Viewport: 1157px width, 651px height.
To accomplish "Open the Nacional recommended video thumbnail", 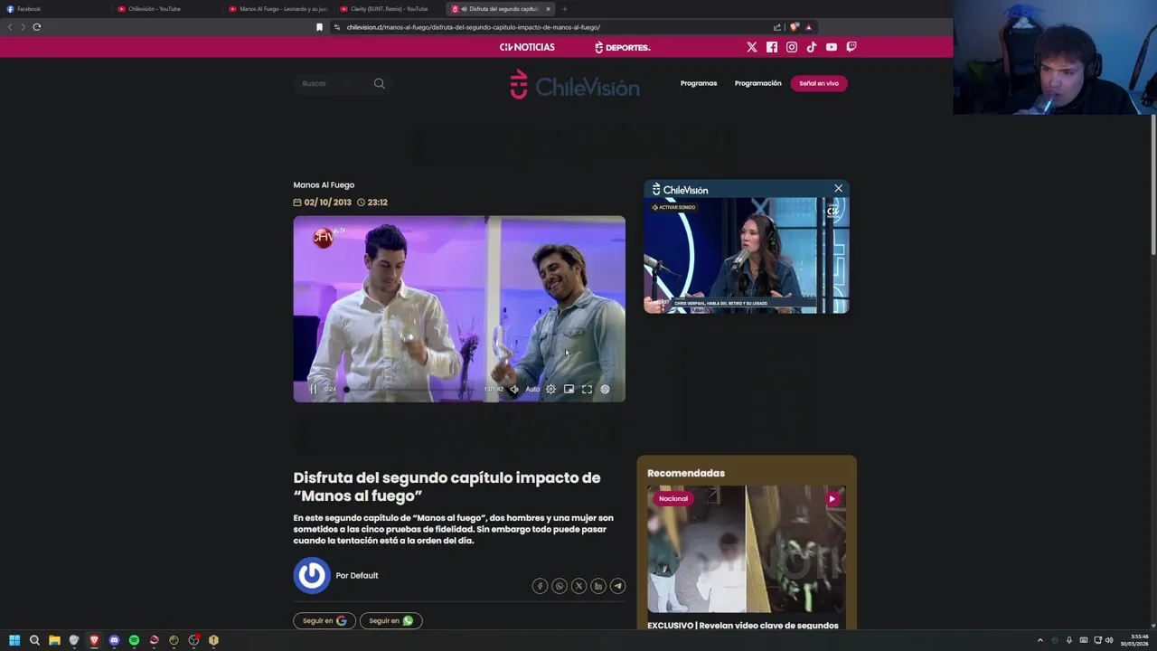I will click(x=747, y=550).
